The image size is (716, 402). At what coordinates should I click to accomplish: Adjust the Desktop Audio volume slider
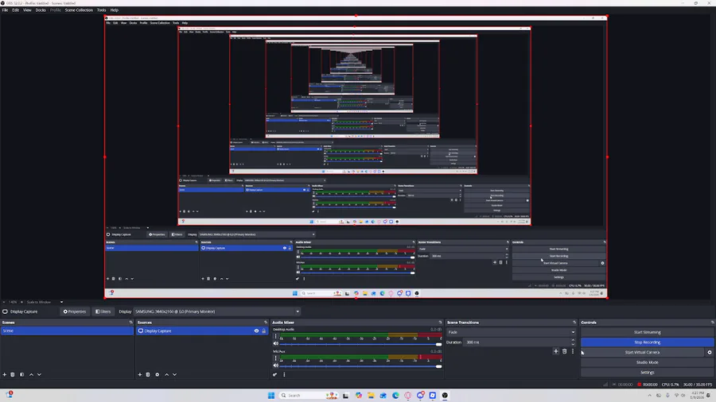(360, 344)
